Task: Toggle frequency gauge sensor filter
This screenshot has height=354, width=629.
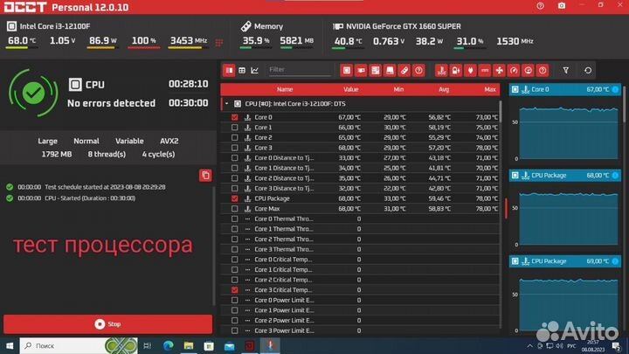Action: coord(514,70)
